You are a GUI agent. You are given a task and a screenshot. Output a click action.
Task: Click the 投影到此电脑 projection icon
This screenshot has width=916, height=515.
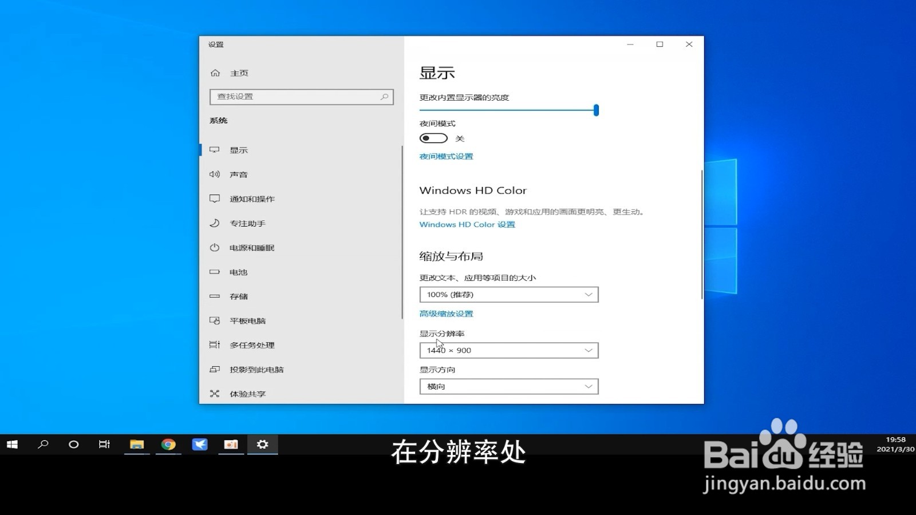215,369
